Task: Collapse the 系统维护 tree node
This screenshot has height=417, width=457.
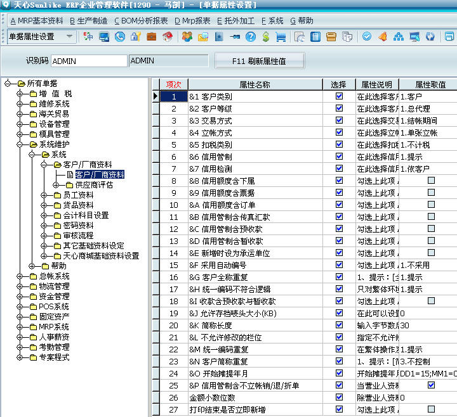Action: (20, 144)
